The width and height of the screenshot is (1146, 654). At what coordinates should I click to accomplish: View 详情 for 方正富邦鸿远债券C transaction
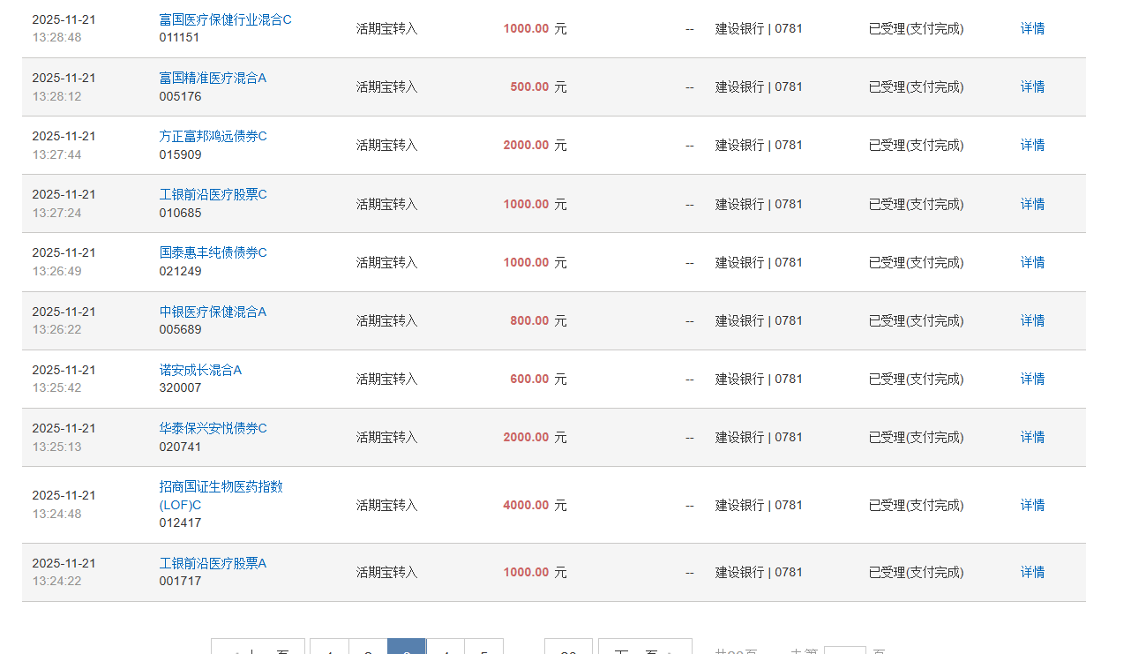coord(1032,145)
